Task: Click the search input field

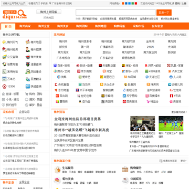Action: pyautogui.click(x=115, y=13)
